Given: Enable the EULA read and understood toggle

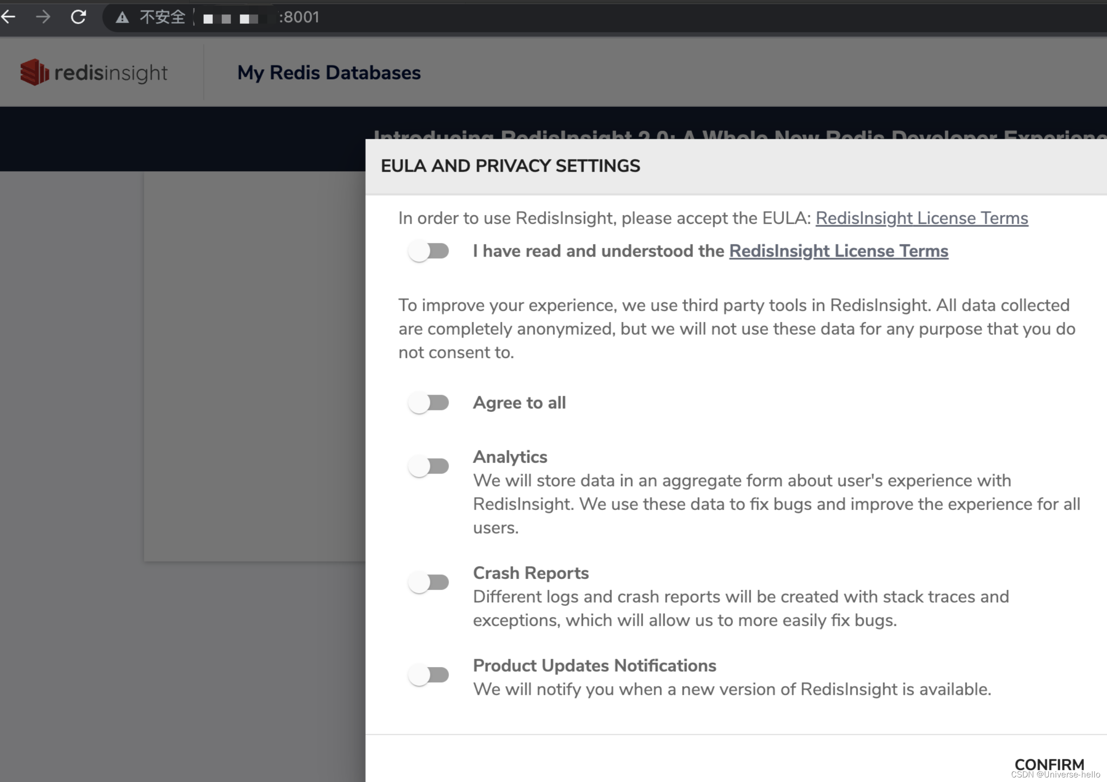Looking at the screenshot, I should click(429, 251).
